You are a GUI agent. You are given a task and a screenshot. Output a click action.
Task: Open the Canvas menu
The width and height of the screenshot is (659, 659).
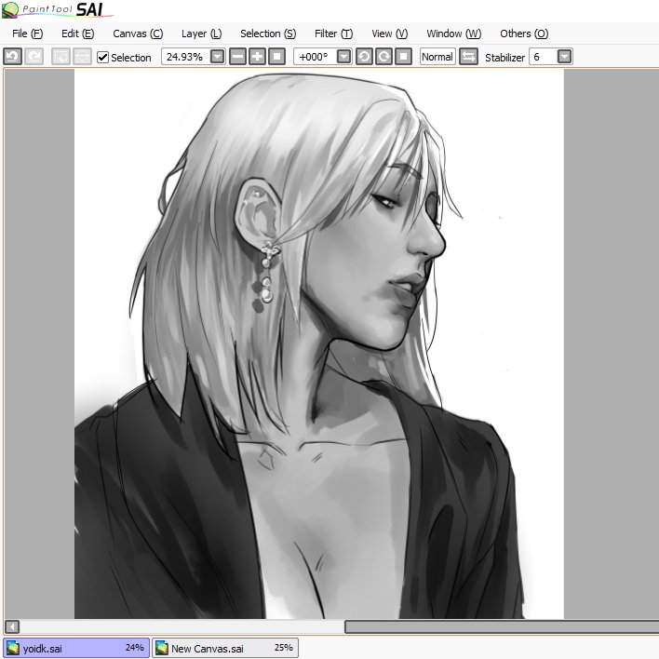point(138,34)
